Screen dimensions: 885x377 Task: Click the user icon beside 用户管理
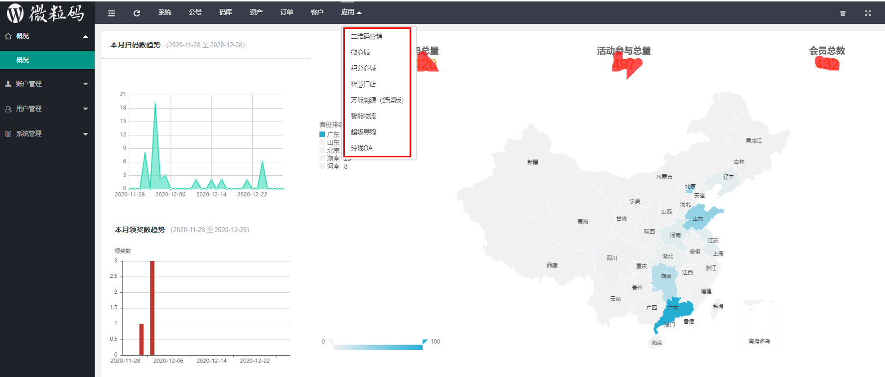tap(8, 109)
